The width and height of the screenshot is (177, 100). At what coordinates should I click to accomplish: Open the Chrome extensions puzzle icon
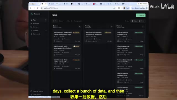[119, 8]
